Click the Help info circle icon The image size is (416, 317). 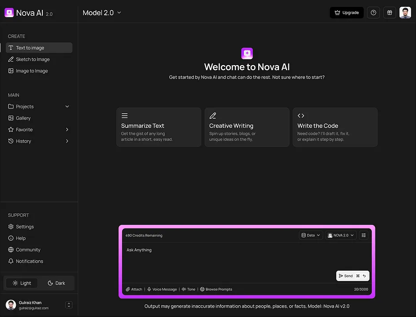tap(11, 238)
